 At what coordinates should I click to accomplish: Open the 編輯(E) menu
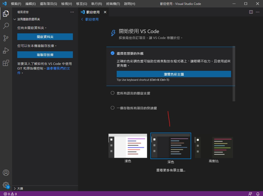click(x=31, y=4)
